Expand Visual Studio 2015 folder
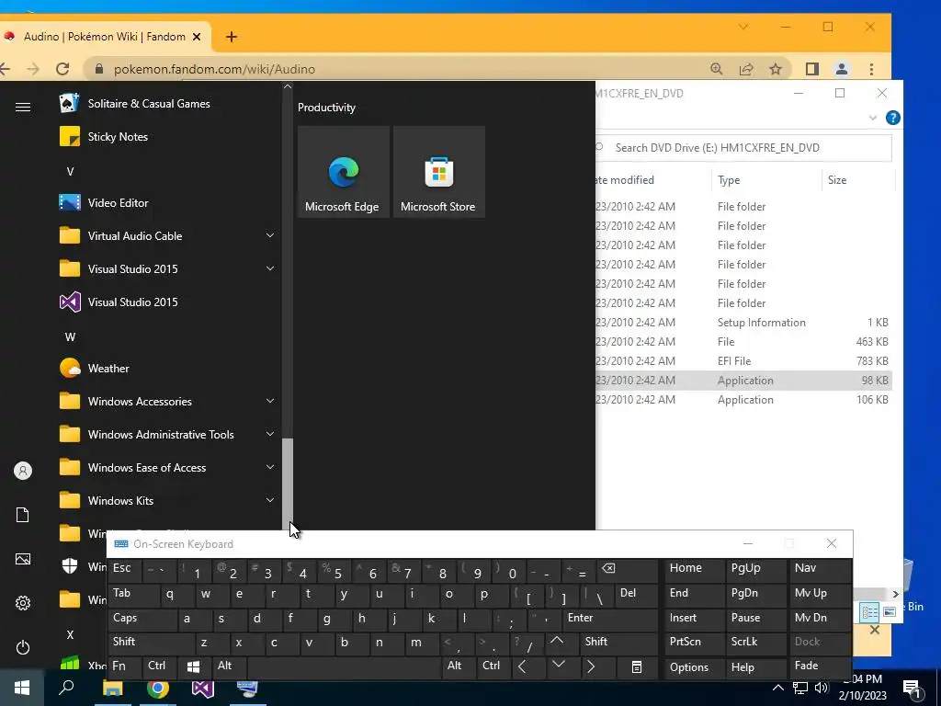Viewport: 941px width, 706px height. tap(270, 268)
